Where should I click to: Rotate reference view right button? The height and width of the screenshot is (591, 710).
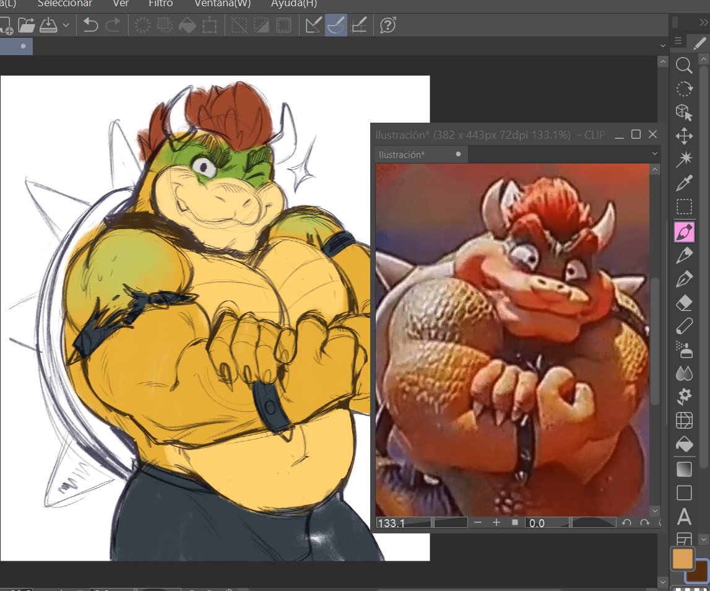click(x=645, y=523)
